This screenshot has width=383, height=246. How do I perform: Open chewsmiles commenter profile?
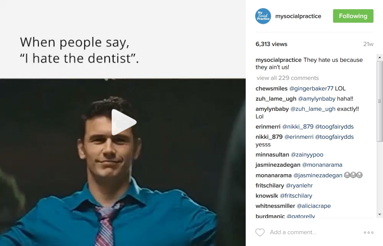pos(271,88)
